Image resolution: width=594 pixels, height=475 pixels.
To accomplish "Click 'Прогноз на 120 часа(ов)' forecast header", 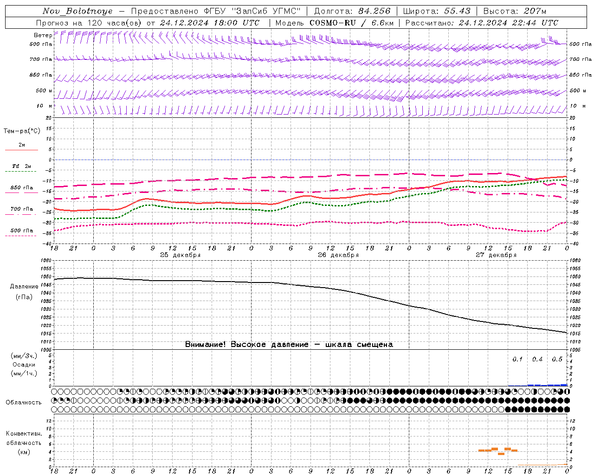I will (89, 23).
